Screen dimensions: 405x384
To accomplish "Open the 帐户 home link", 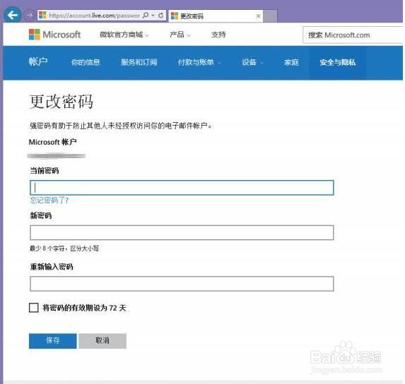I will point(38,62).
